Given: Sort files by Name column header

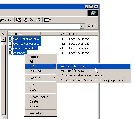Looking at the screenshot, I should click(x=24, y=34).
